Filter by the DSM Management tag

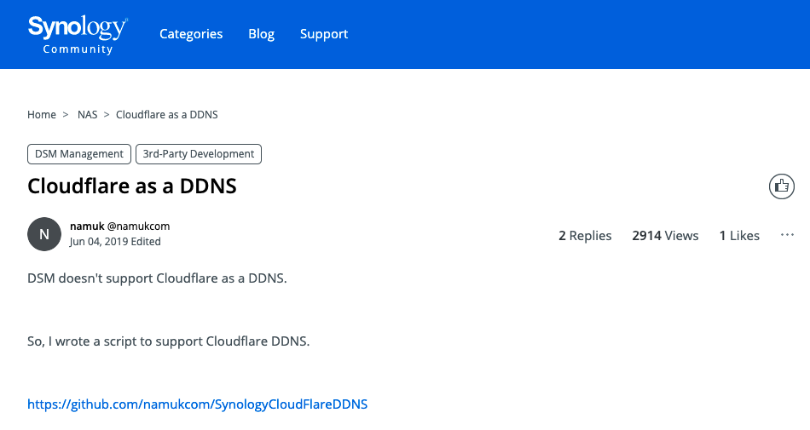[x=79, y=154]
